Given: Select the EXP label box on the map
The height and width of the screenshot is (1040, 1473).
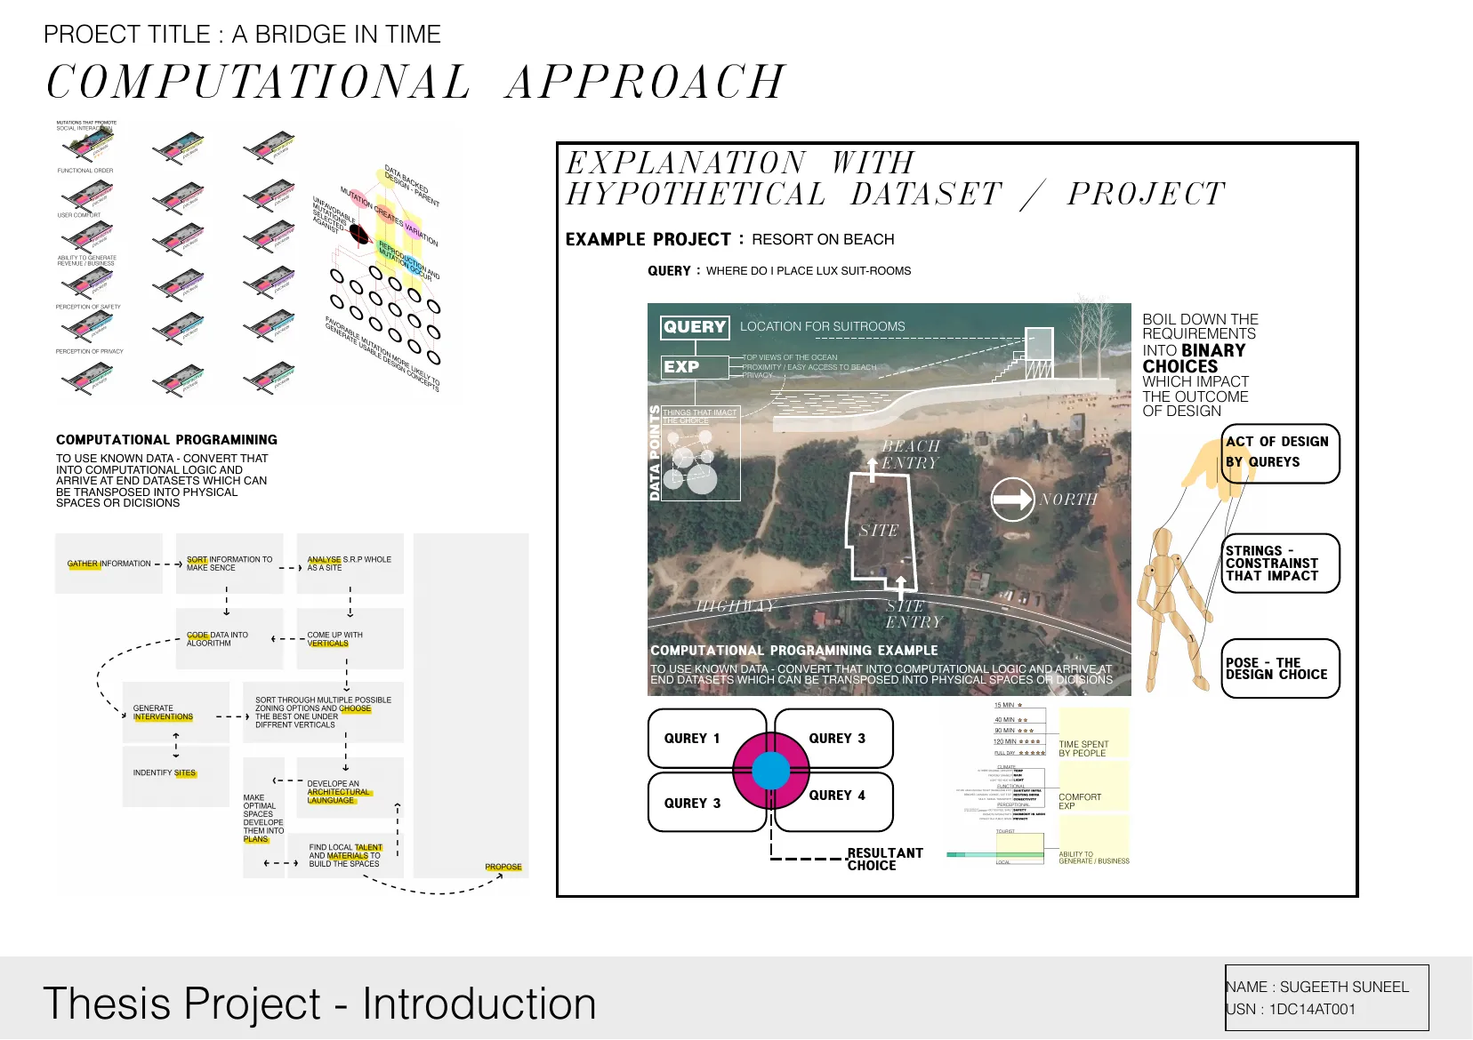Looking at the screenshot, I should pos(695,367).
